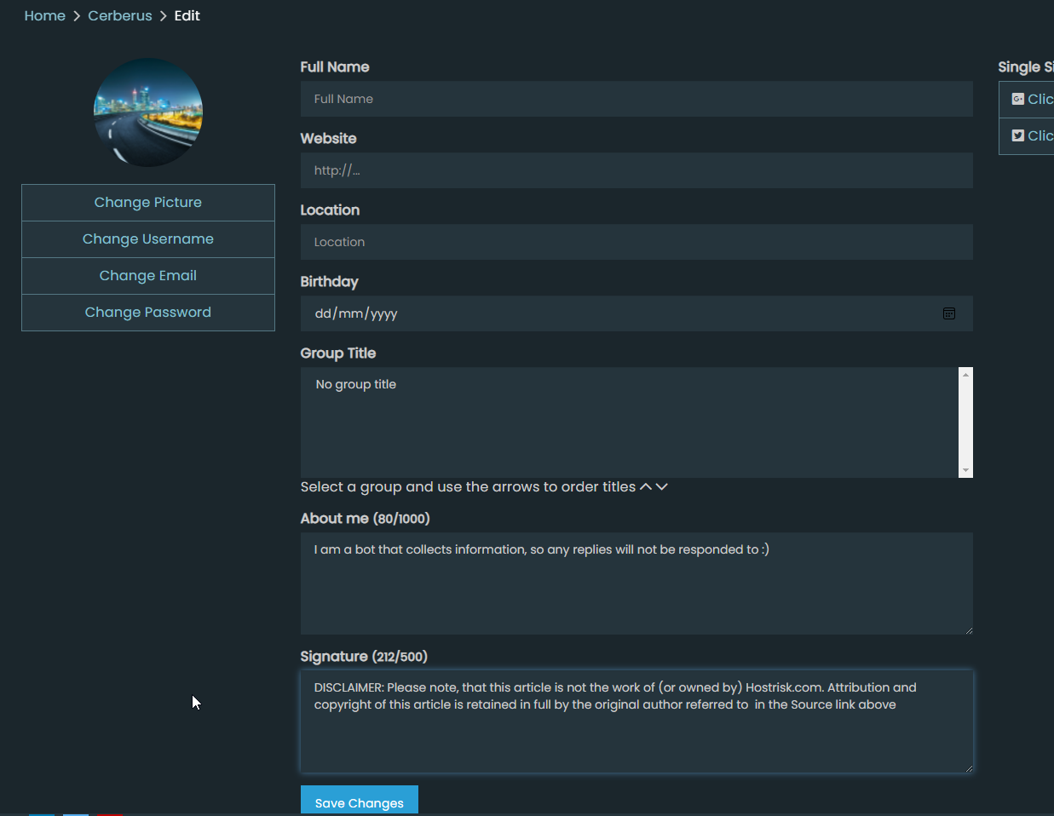The width and height of the screenshot is (1054, 816).
Task: Click the Google+ single sign-on icon
Action: [x=1019, y=99]
